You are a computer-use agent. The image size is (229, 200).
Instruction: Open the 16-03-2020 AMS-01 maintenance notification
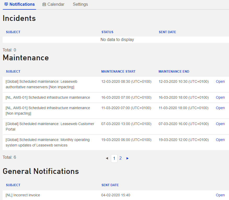(x=220, y=97)
